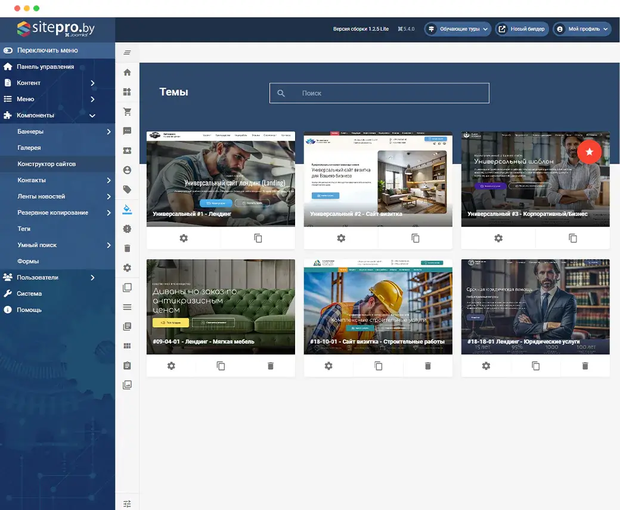Delete the #09-04-01 Мягкая мебель theme
Viewport: 620px width, 510px height.
point(271,366)
